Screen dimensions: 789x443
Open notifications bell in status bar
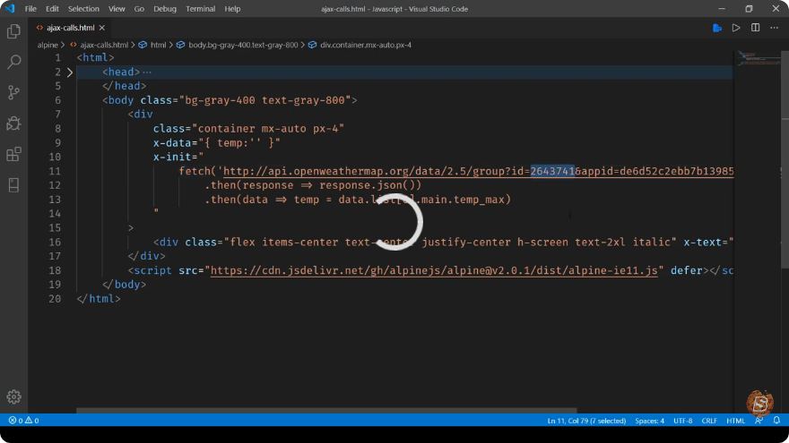pos(776,420)
